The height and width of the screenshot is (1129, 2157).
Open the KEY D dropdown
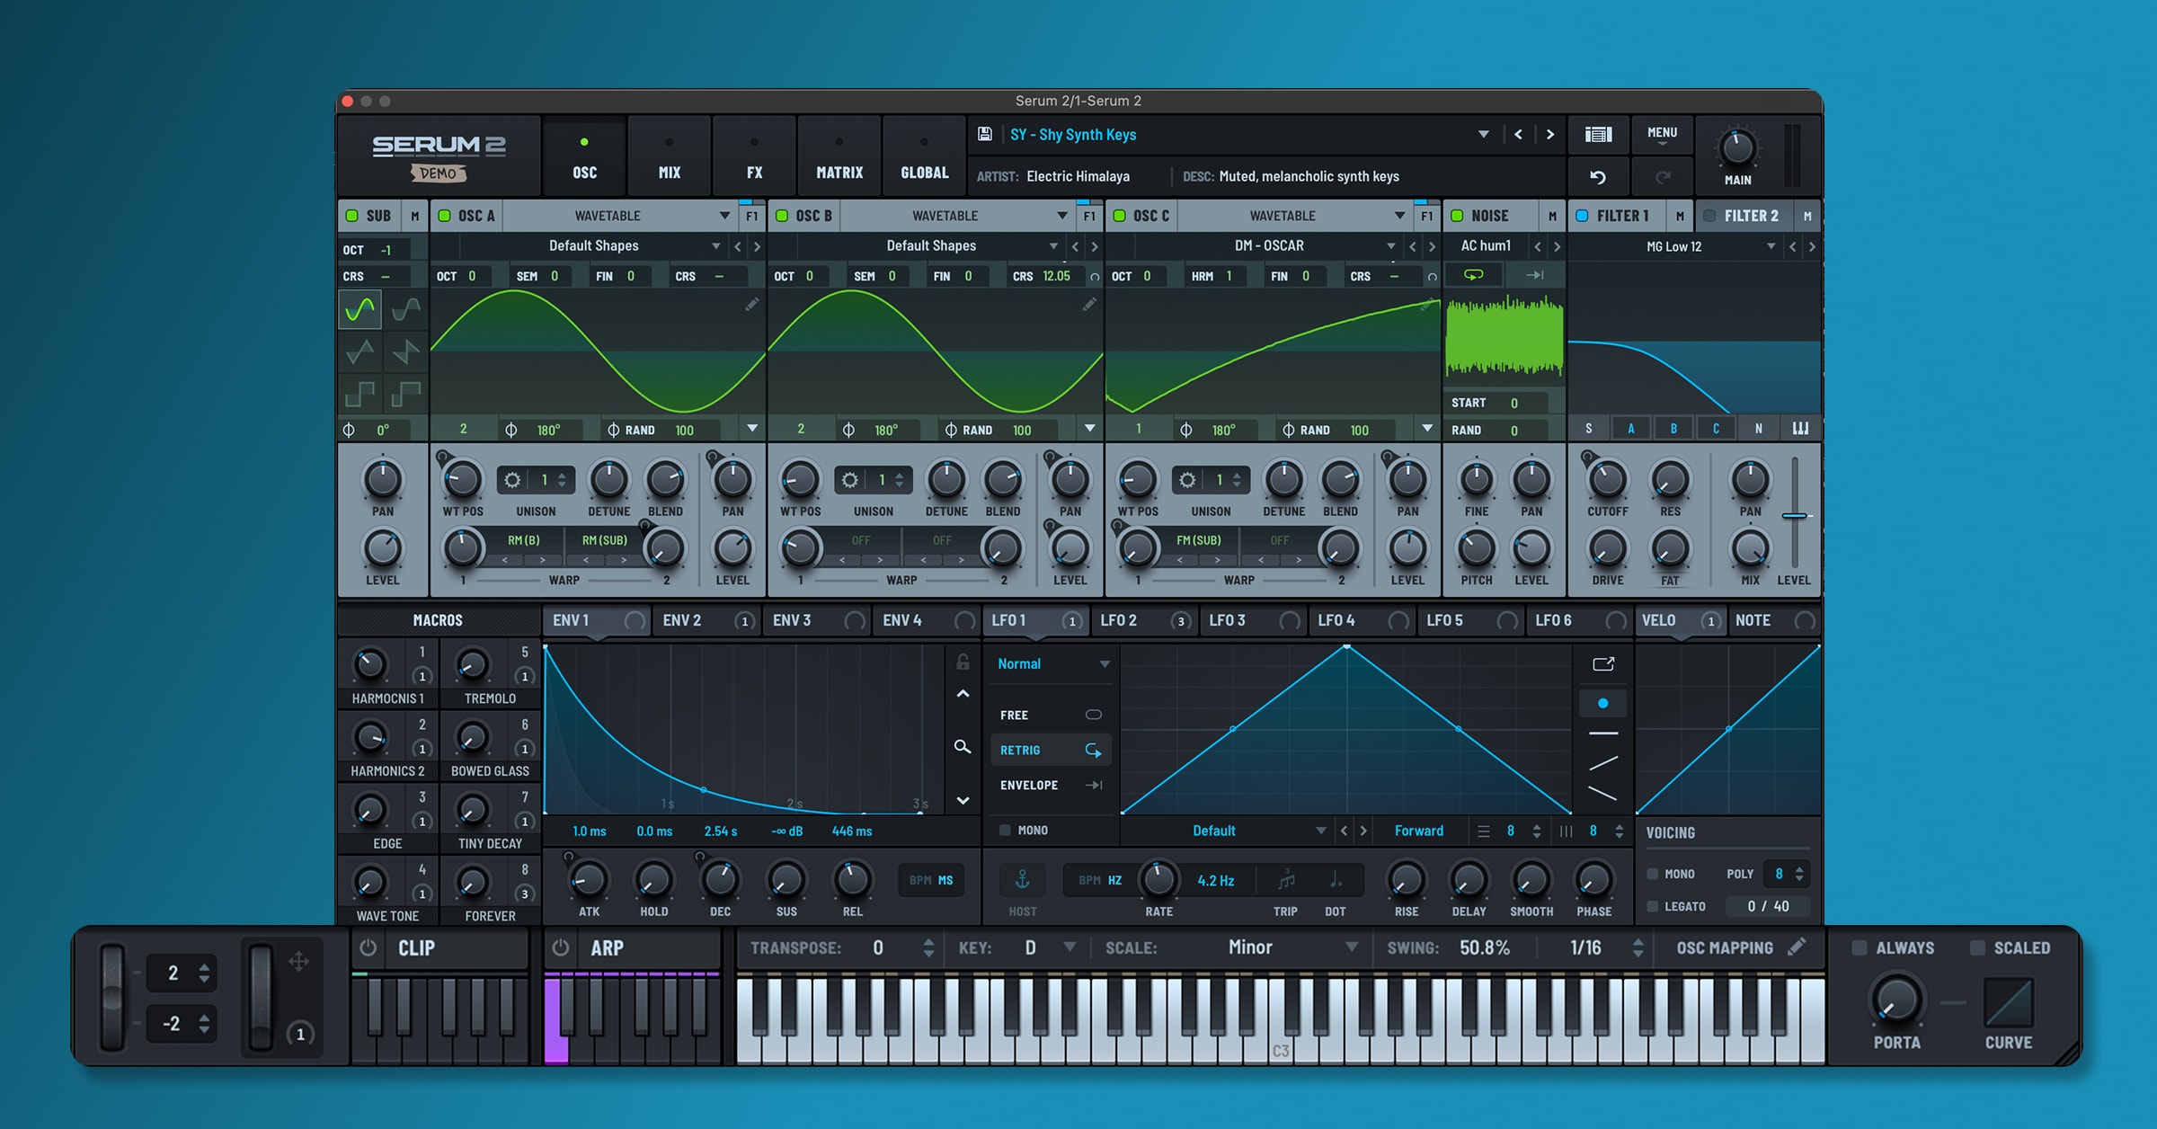[x=1070, y=947]
